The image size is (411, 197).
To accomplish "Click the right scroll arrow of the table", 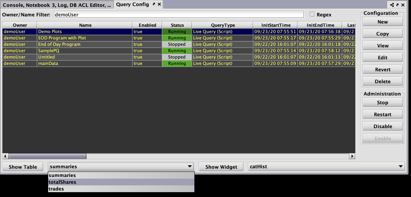I will tap(352, 156).
